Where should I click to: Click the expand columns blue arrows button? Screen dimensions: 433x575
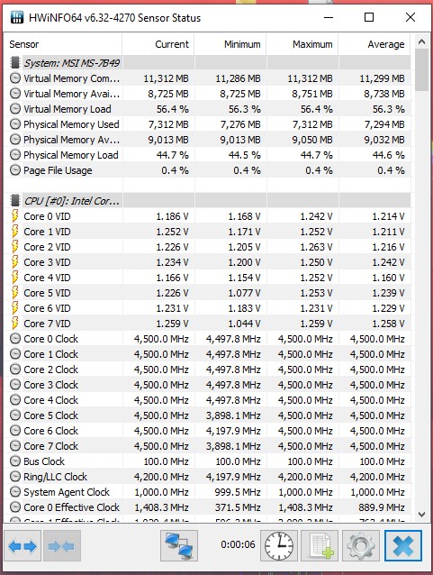click(23, 546)
